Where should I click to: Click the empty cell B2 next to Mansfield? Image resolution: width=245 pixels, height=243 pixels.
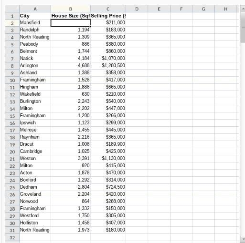tap(71, 23)
